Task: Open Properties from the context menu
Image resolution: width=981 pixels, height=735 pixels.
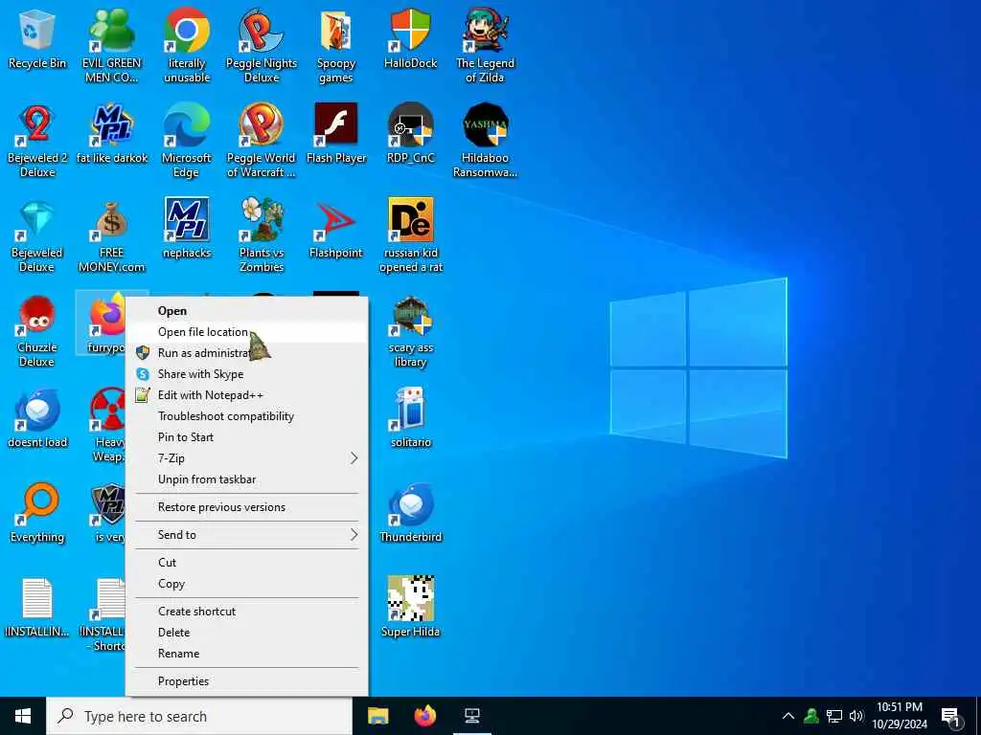Action: tap(246, 681)
